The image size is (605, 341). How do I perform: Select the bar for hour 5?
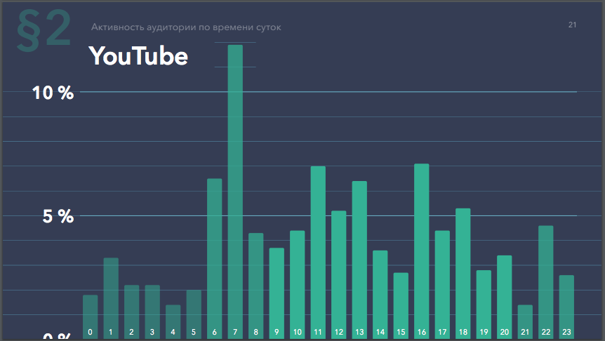pos(194,314)
